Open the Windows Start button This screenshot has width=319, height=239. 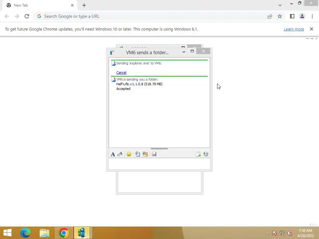7,233
